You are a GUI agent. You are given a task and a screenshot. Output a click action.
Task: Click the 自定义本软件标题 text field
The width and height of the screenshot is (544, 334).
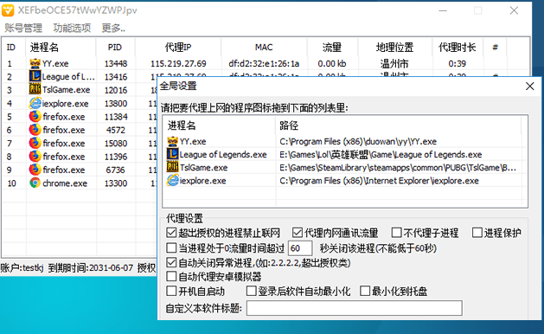pos(355,308)
